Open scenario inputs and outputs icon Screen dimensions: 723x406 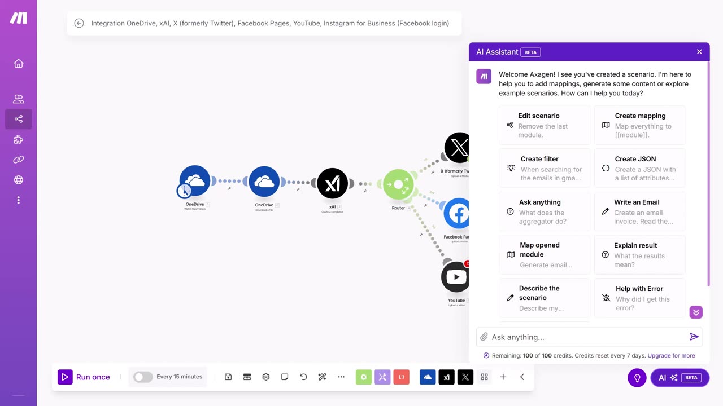tap(247, 377)
